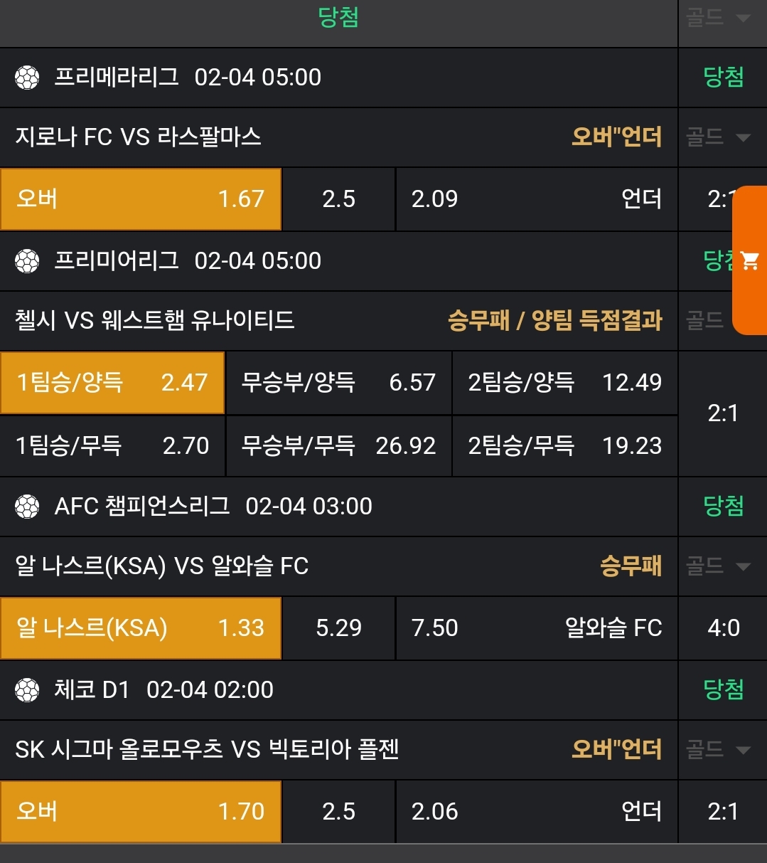This screenshot has width=767, height=863.
Task: Select 오버 1.67 for 지로나 FC match
Action: [x=141, y=199]
